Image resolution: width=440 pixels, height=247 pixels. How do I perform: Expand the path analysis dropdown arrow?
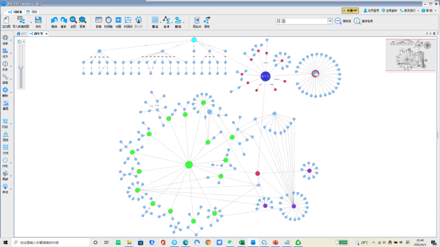coord(184,22)
